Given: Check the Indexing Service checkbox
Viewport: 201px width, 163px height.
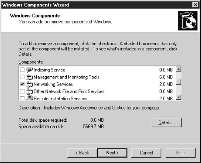Looking at the screenshot, I should (22, 70).
